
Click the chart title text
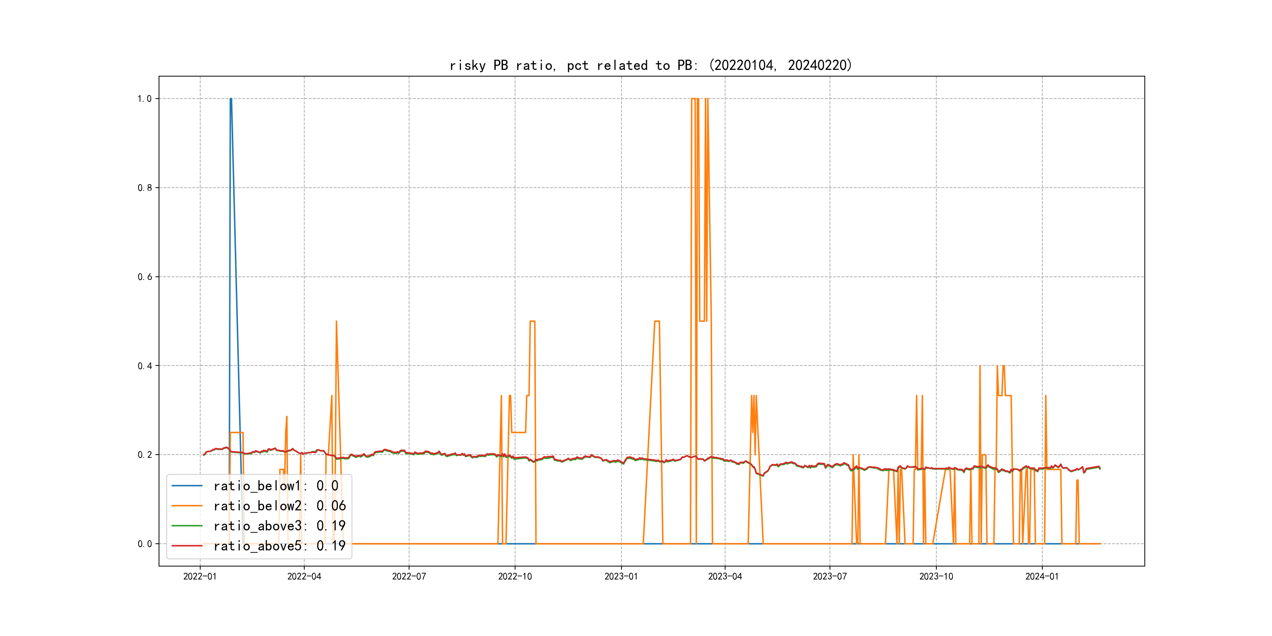(x=650, y=65)
